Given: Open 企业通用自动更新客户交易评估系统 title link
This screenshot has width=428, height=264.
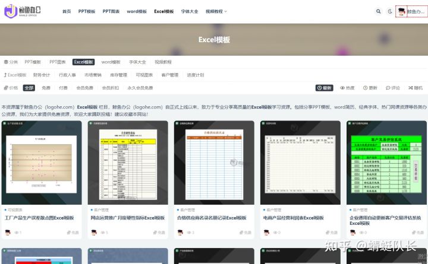Looking at the screenshot, I should click(x=385, y=221).
